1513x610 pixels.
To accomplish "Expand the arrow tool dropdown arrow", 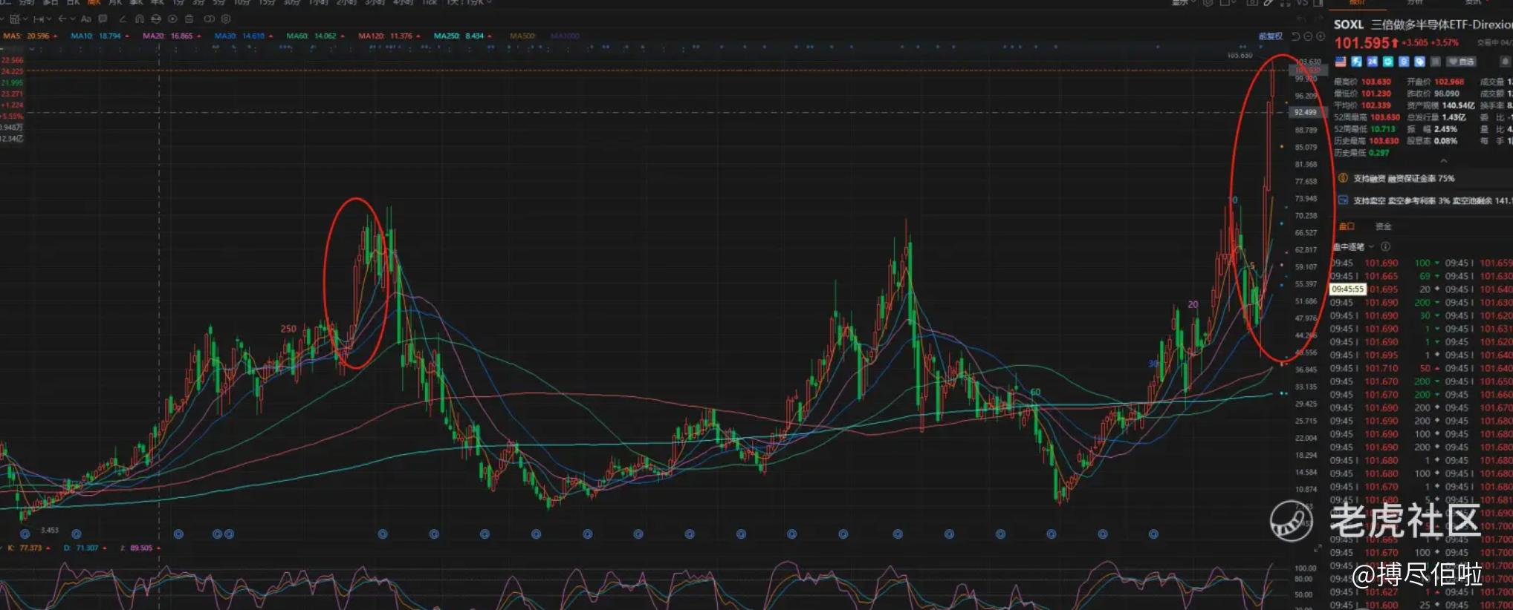I will click(73, 19).
